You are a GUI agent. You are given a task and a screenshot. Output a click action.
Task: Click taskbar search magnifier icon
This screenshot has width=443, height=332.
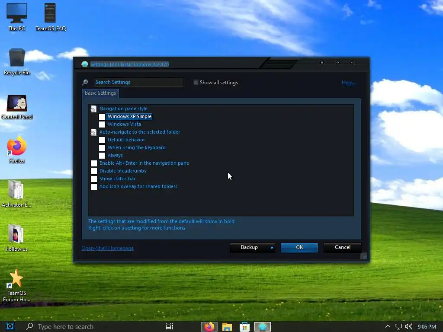click(x=29, y=326)
